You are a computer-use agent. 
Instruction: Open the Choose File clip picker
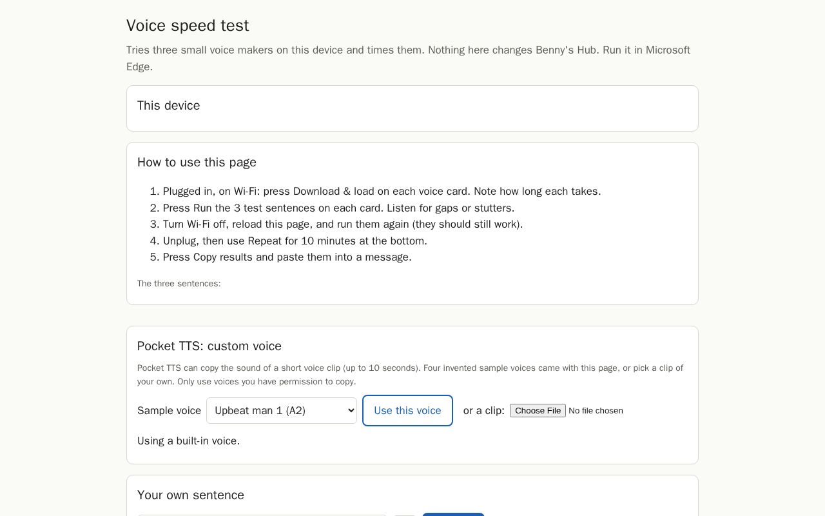pos(538,411)
